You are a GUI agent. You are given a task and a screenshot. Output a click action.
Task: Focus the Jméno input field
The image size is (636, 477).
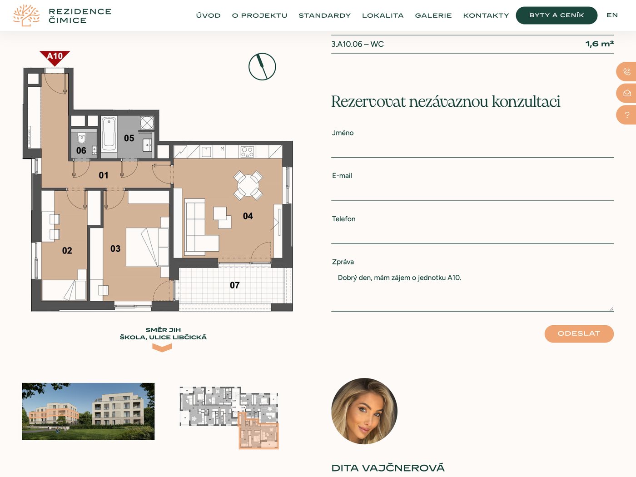coord(472,148)
